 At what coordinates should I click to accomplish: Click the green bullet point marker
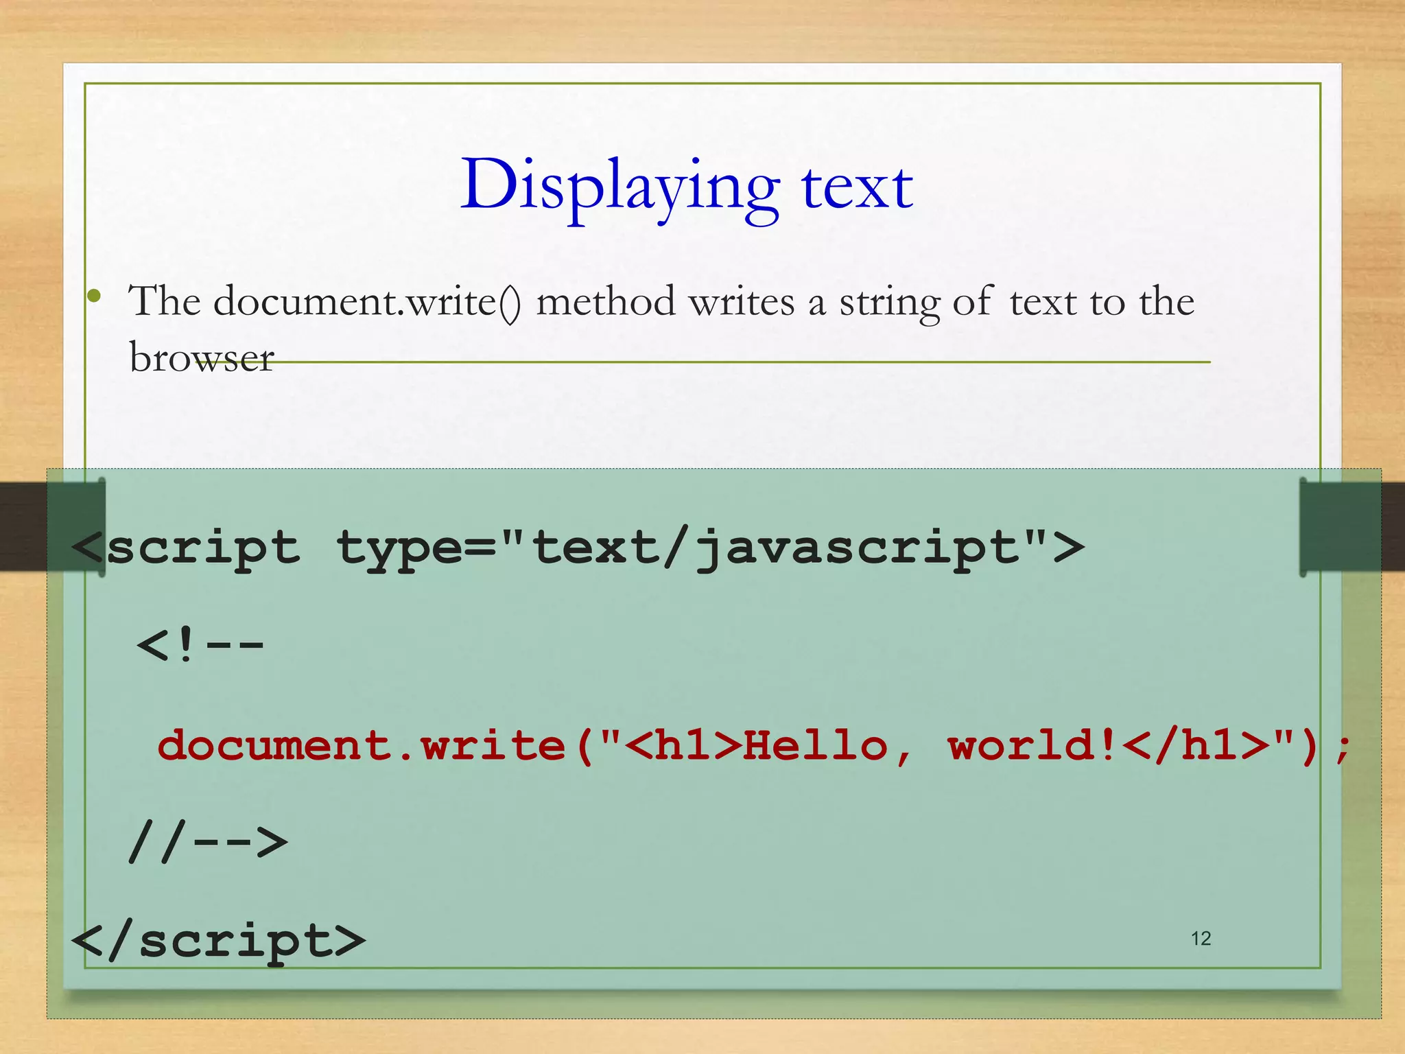[x=95, y=296]
